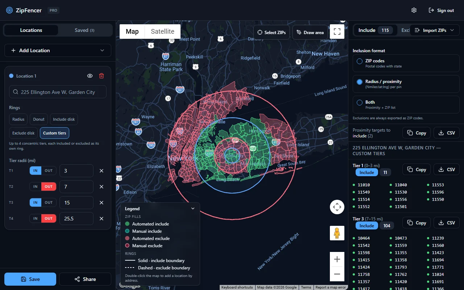The image size is (464, 290).
Task: Expand Add Location dropdown
Action: [58, 50]
